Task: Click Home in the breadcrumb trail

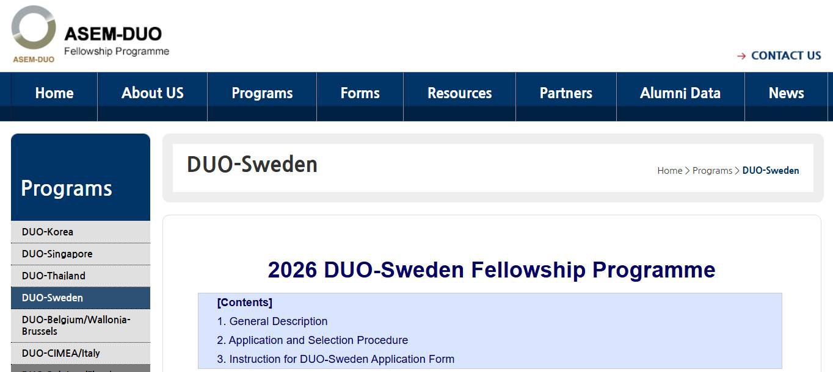Action: (669, 171)
